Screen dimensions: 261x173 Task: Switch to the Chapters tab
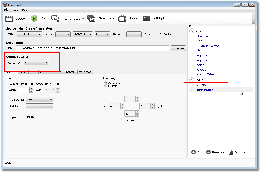(70, 72)
